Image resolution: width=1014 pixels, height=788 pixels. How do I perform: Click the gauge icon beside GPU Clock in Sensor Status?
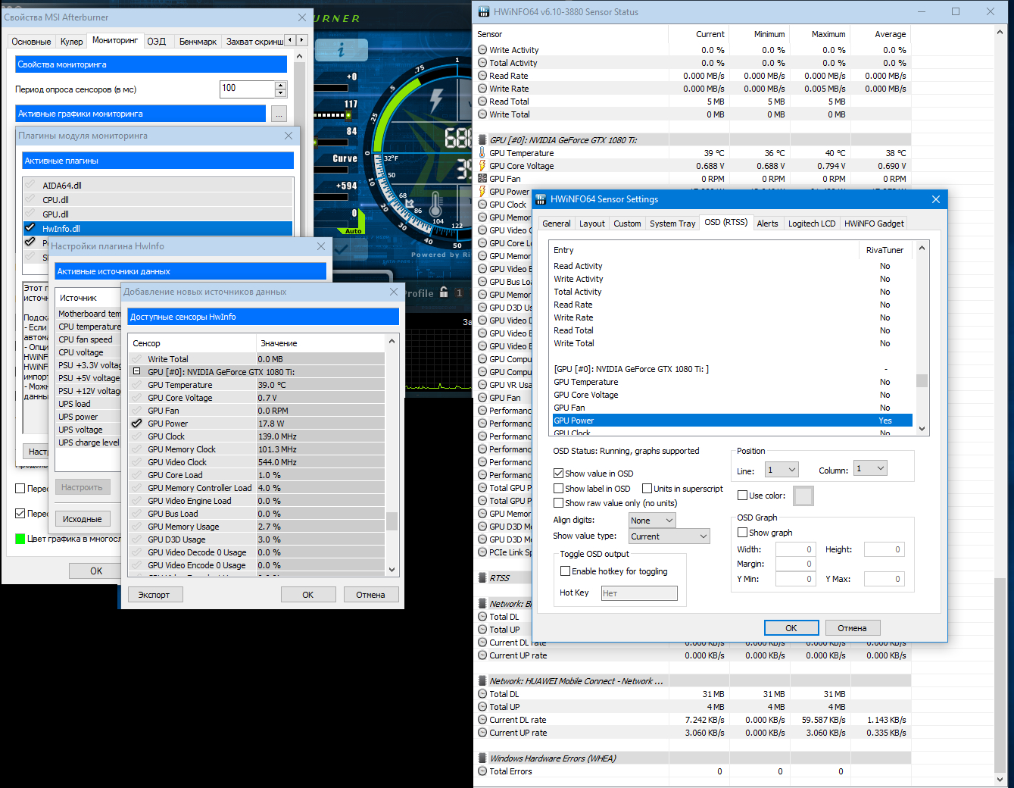click(482, 205)
